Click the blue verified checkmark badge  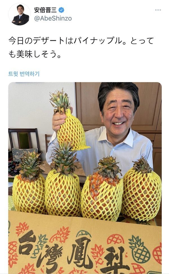61,10
